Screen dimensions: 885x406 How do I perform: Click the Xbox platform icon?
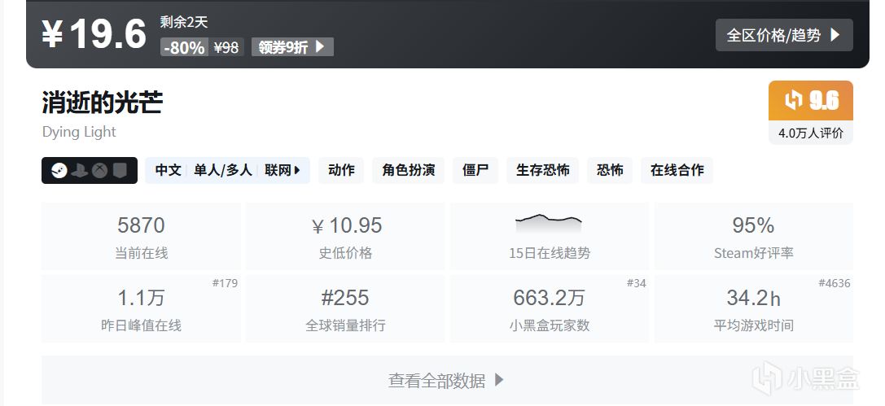pyautogui.click(x=100, y=170)
